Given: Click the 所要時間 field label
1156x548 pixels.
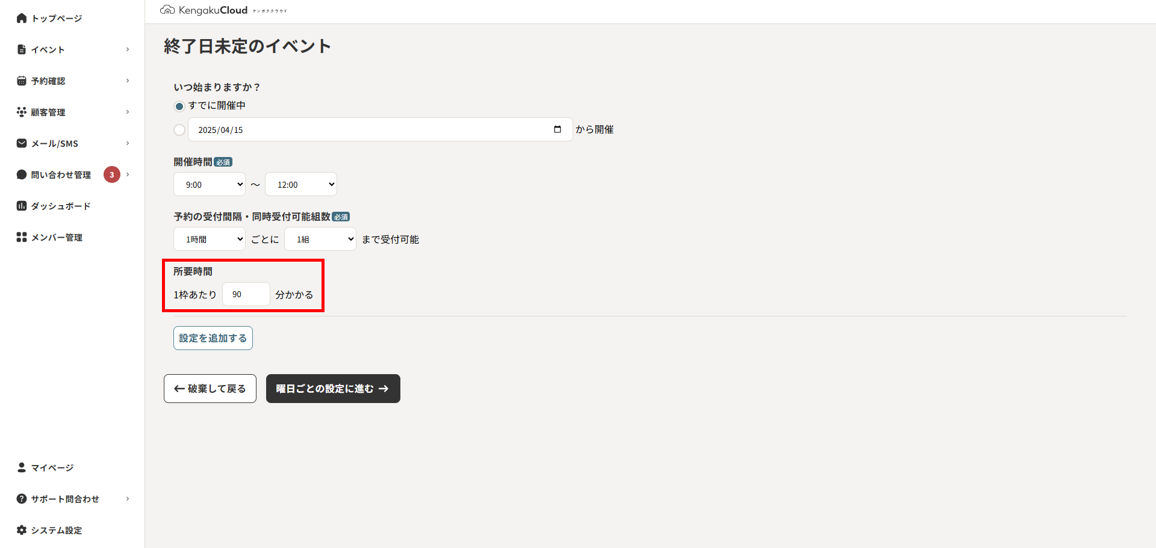Looking at the screenshot, I should point(193,271).
